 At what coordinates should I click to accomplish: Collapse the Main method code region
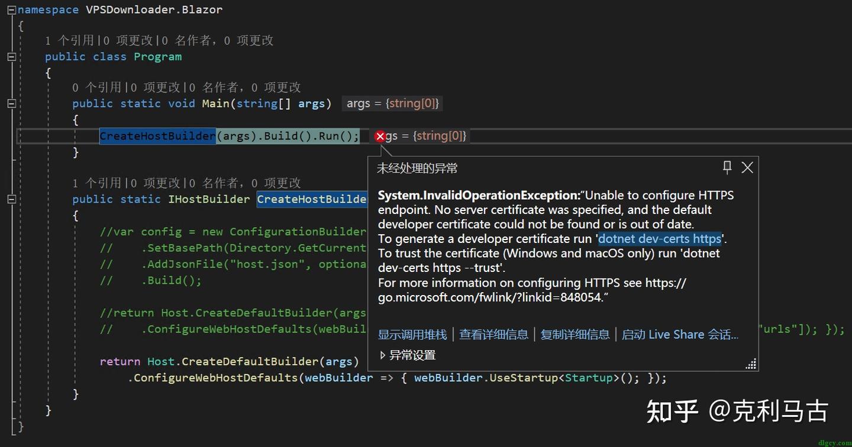coord(11,103)
